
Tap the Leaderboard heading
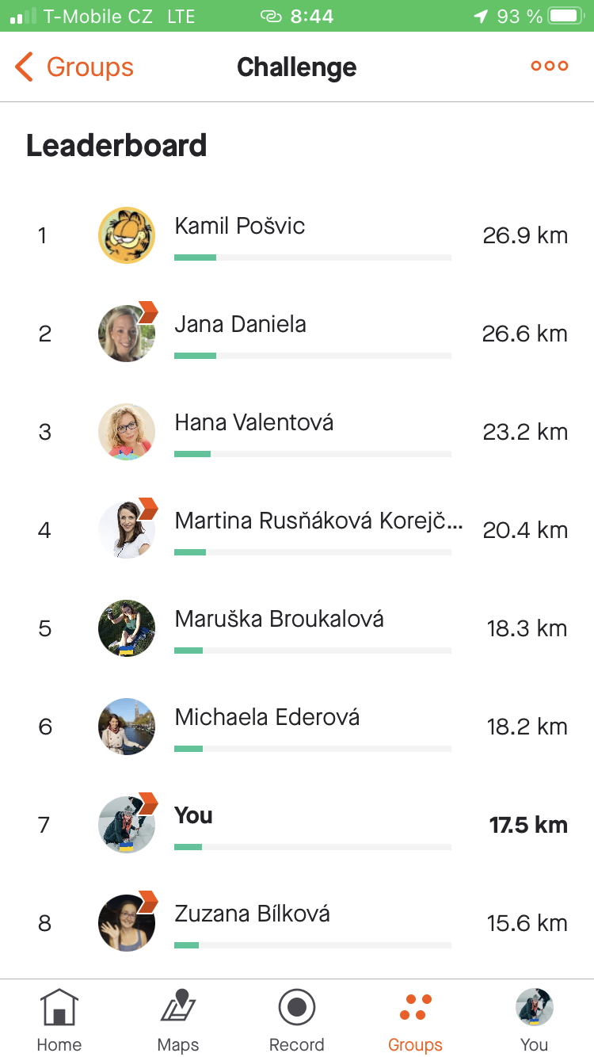(x=116, y=146)
